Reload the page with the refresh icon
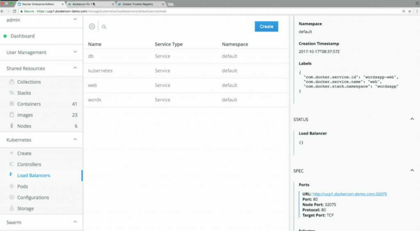 (14, 11)
